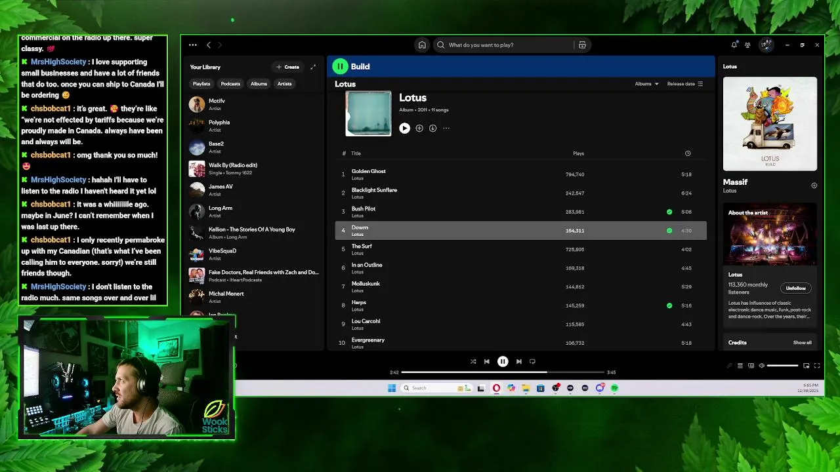840x472 pixels.
Task: Pause playback from the Build header
Action: coord(340,66)
